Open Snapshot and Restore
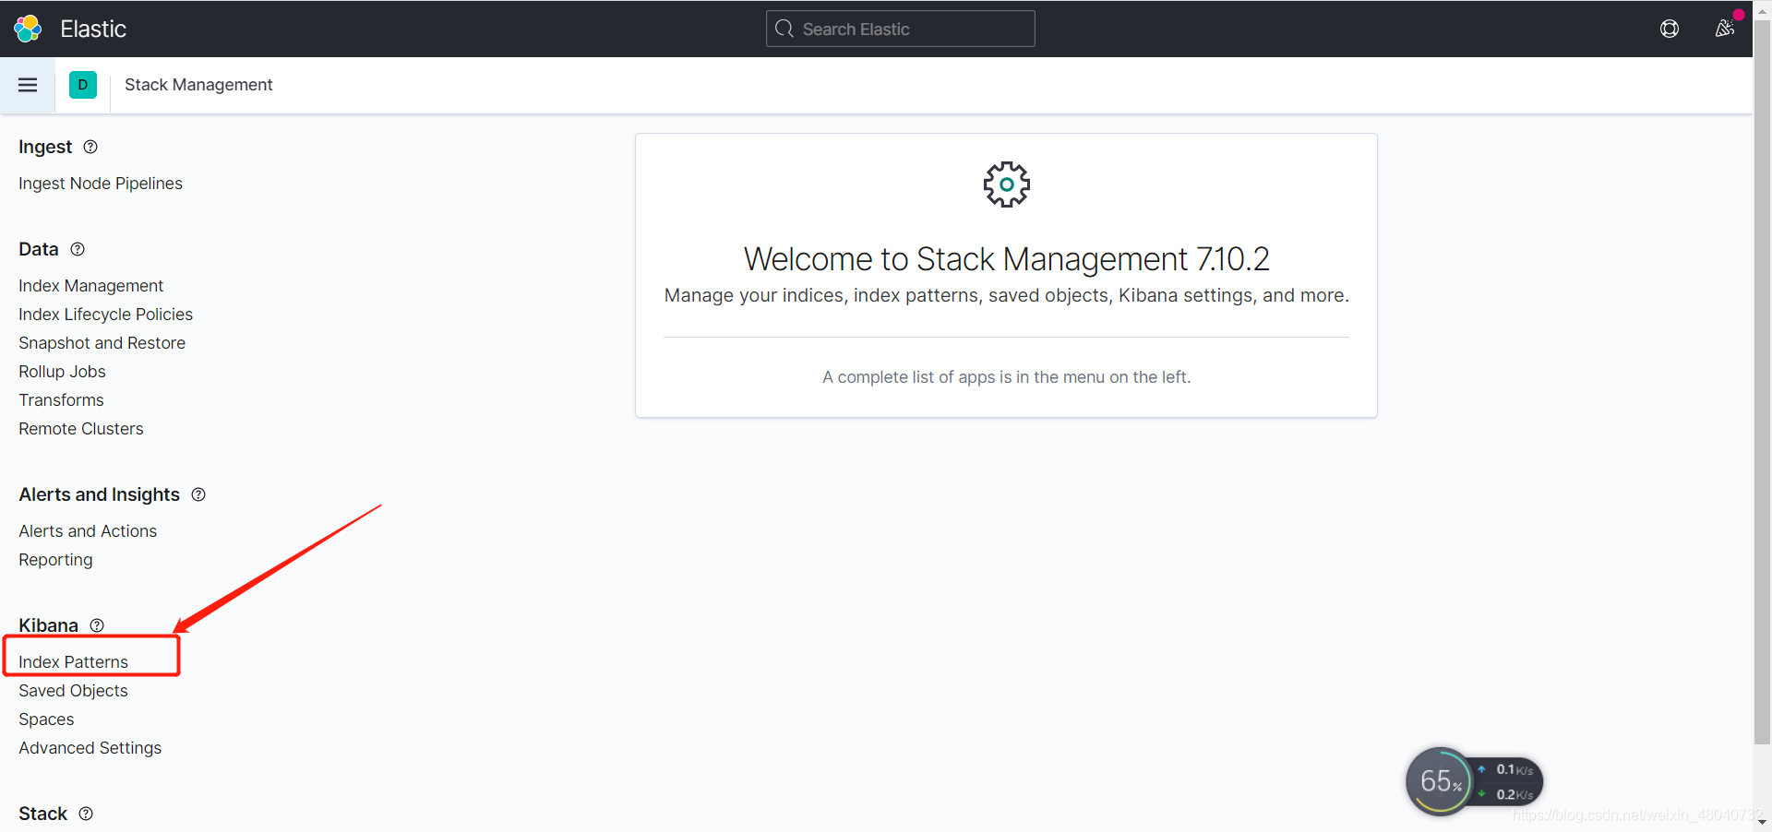Image resolution: width=1772 pixels, height=832 pixels. point(102,343)
